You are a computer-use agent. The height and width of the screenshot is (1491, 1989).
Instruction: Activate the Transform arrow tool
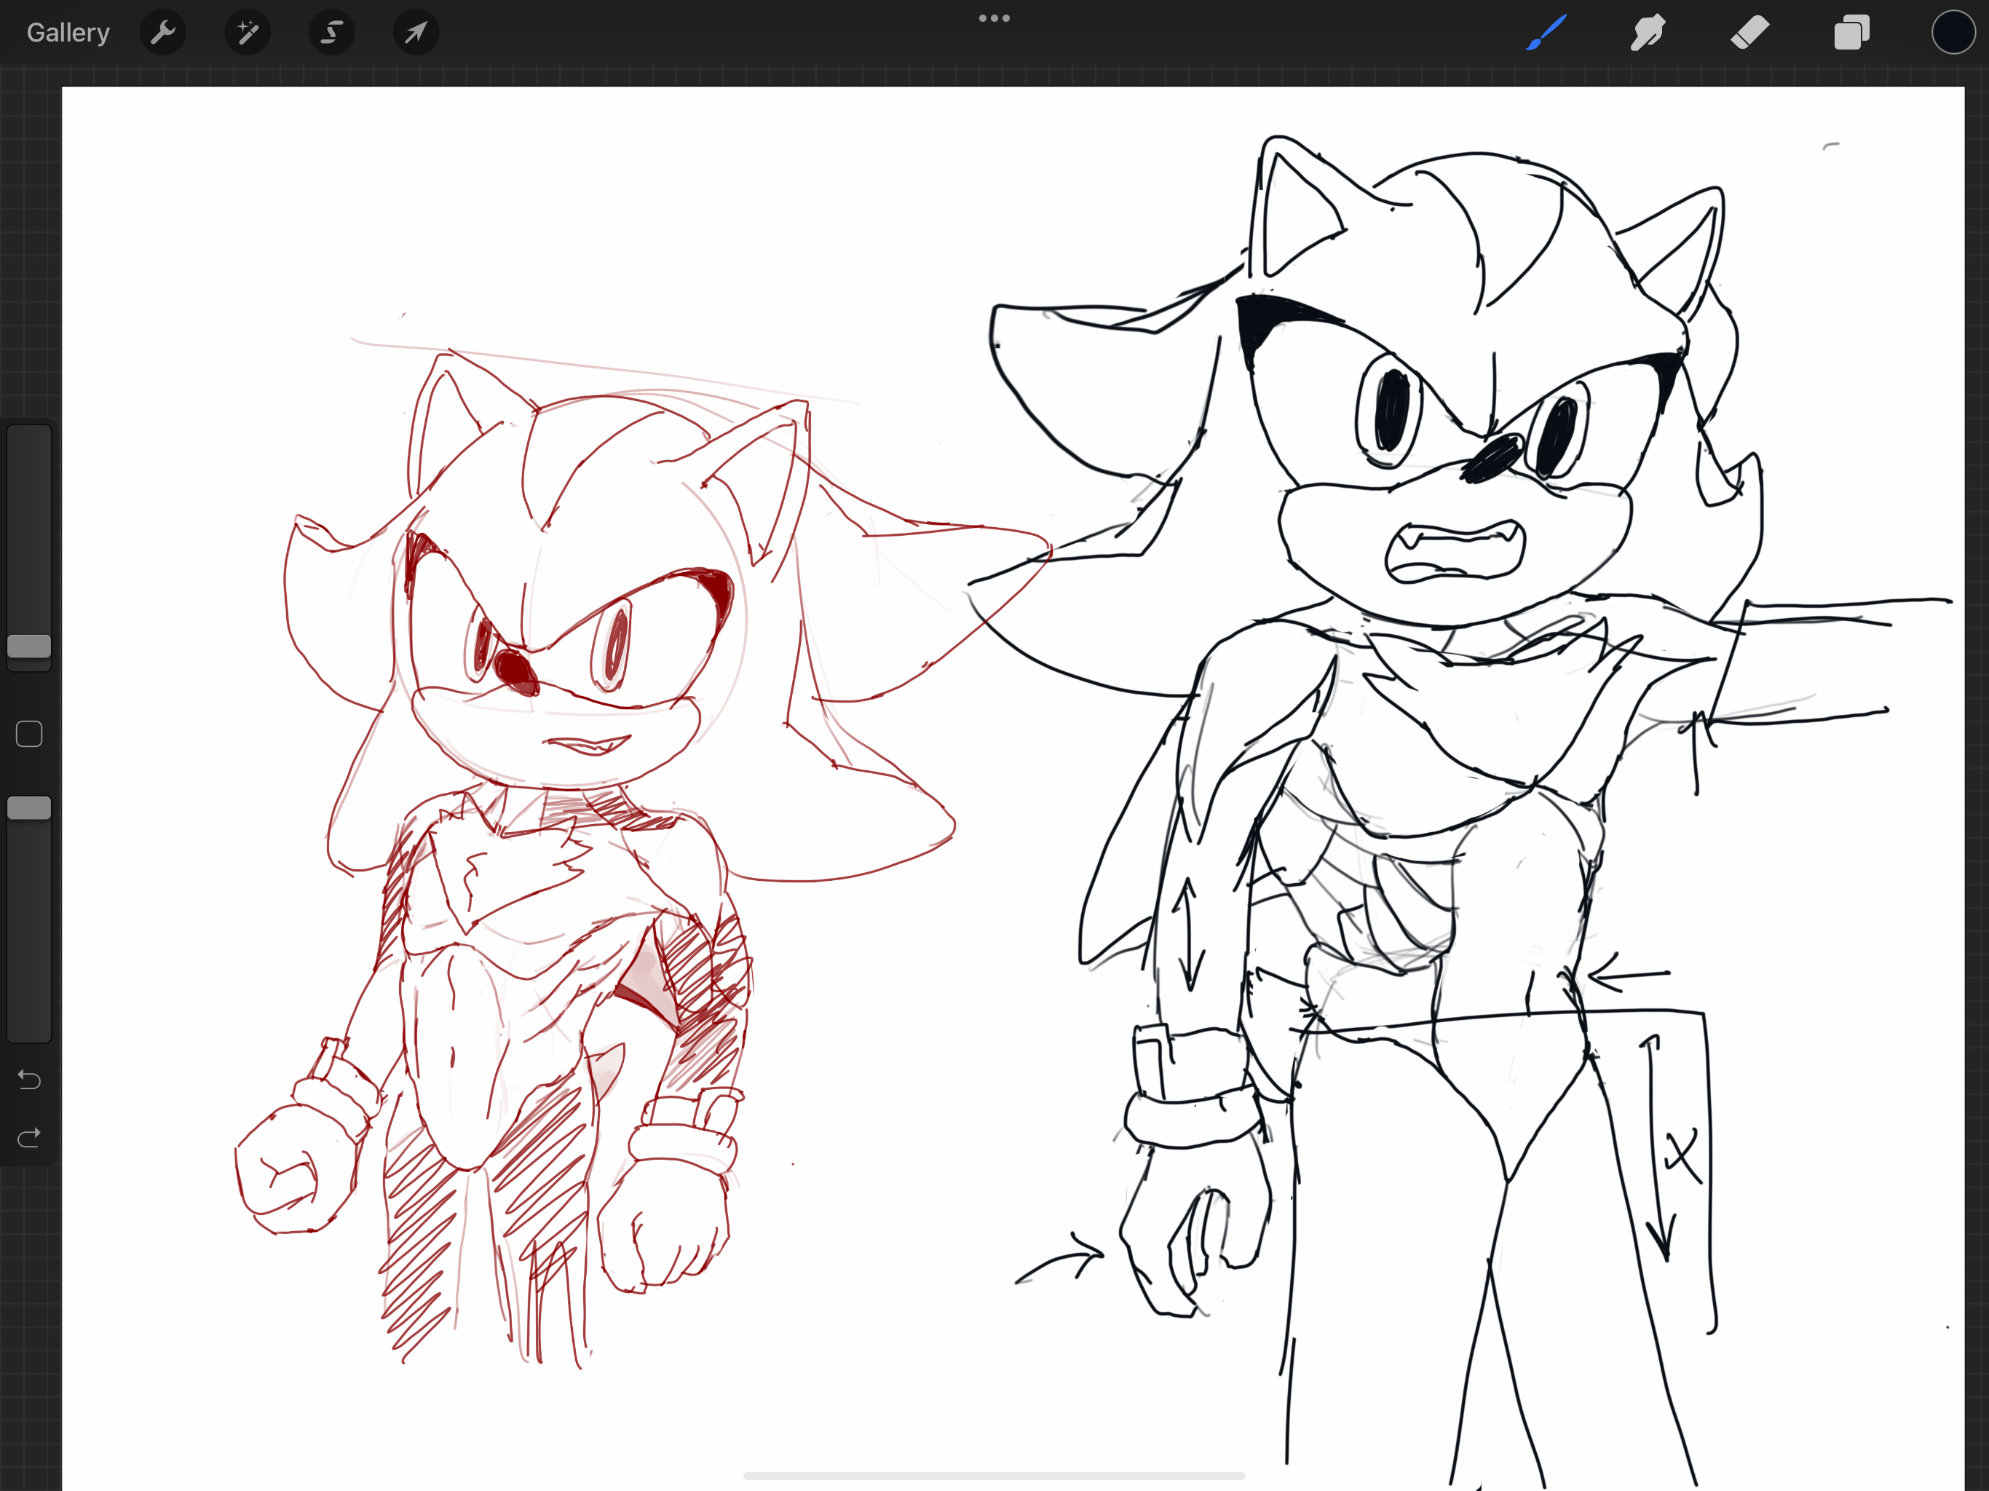pos(416,33)
